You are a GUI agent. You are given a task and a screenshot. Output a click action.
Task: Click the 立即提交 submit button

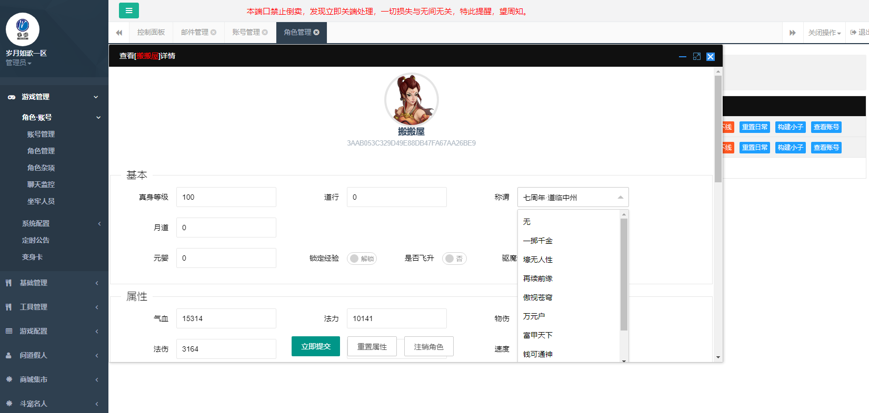pyautogui.click(x=316, y=346)
